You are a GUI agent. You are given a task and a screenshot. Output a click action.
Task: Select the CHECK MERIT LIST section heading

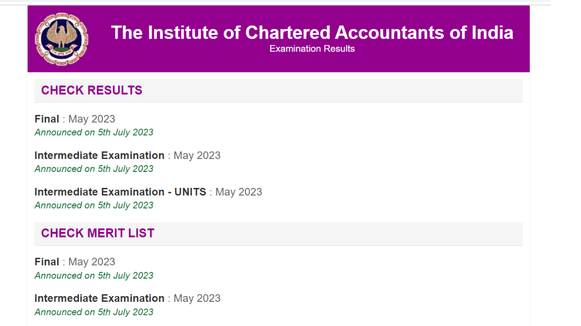click(x=97, y=233)
